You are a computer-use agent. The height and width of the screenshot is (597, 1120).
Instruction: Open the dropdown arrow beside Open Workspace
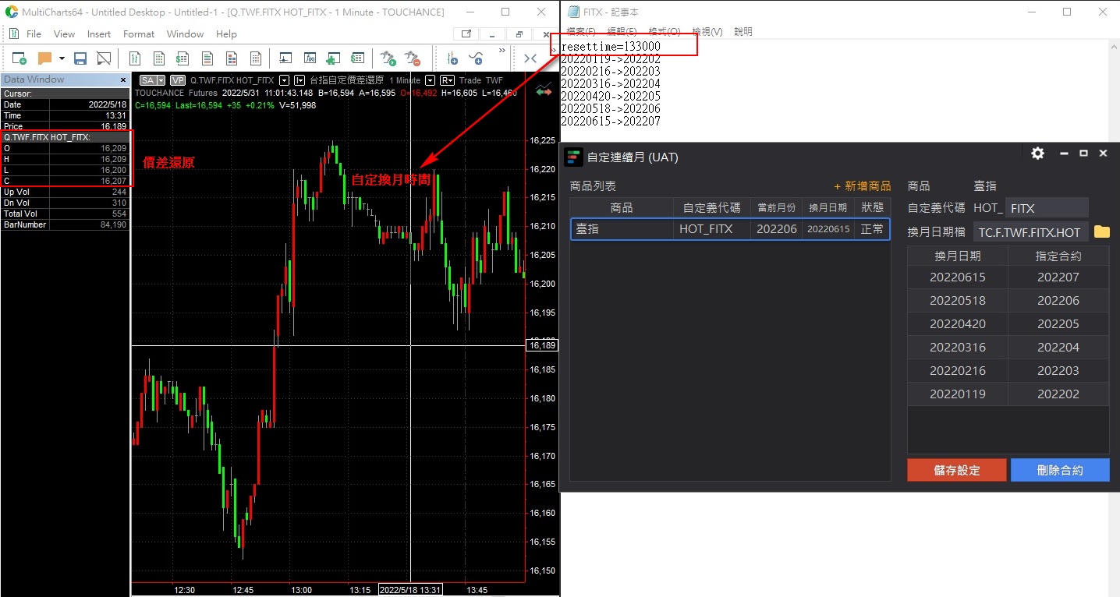(x=62, y=58)
